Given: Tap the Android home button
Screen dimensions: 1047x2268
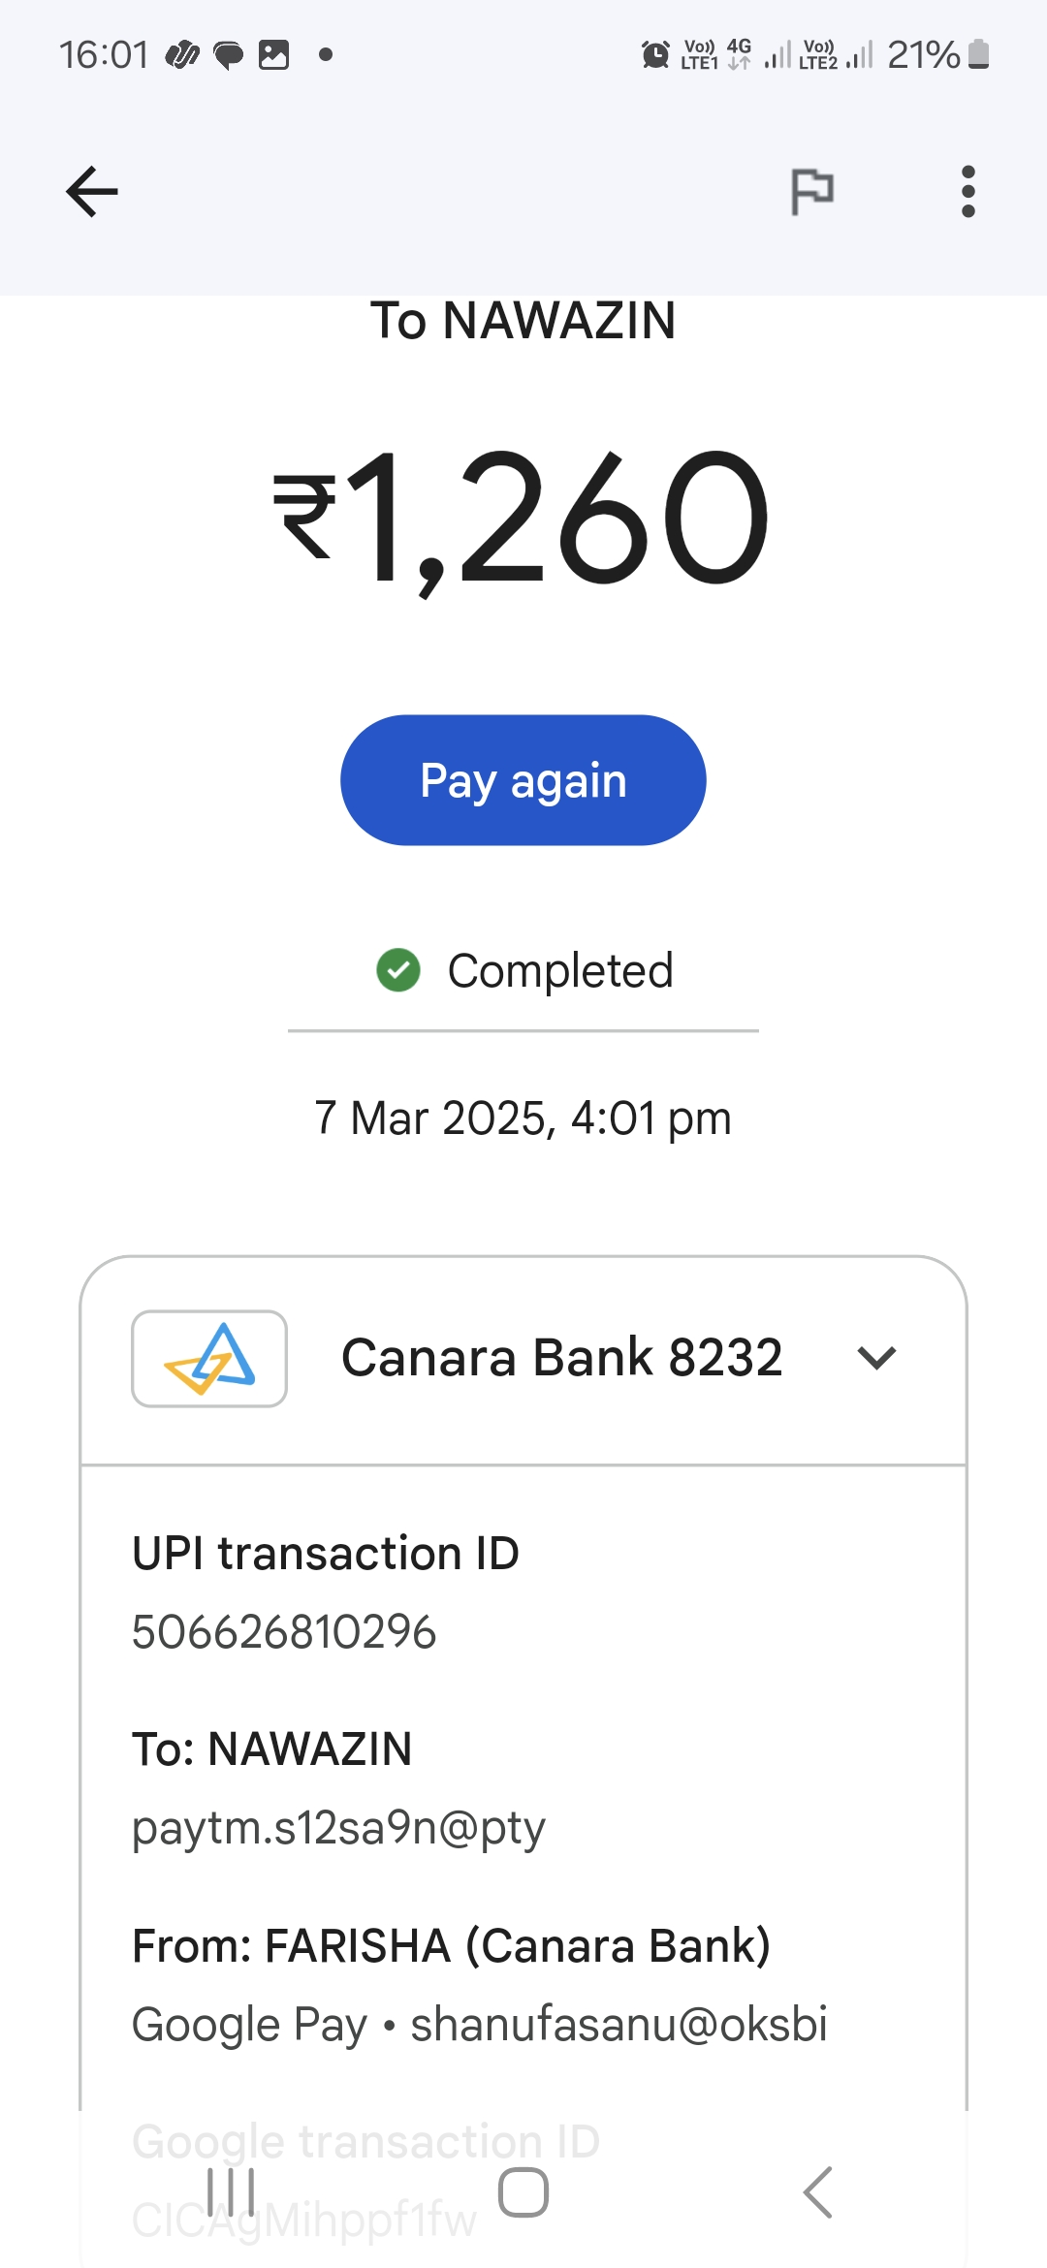Looking at the screenshot, I should pyautogui.click(x=523, y=2192).
